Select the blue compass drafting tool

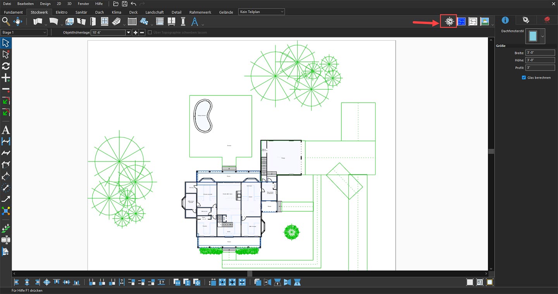(195, 22)
